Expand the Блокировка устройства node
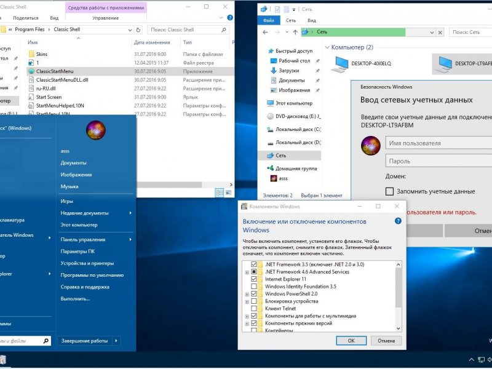Image resolution: width=492 pixels, height=369 pixels. coord(247,301)
